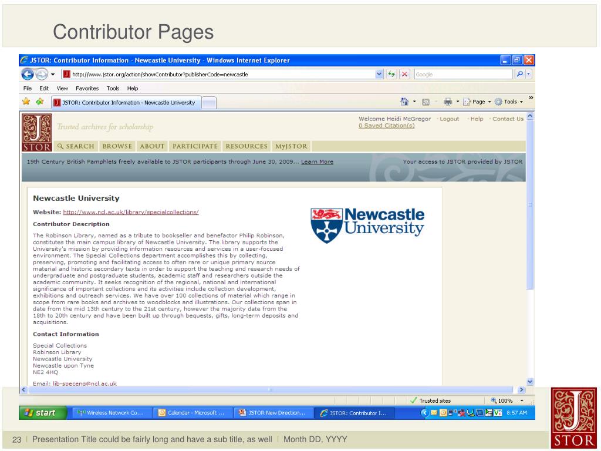
Task: Expand hidden system tray icons arrow
Action: [424, 413]
